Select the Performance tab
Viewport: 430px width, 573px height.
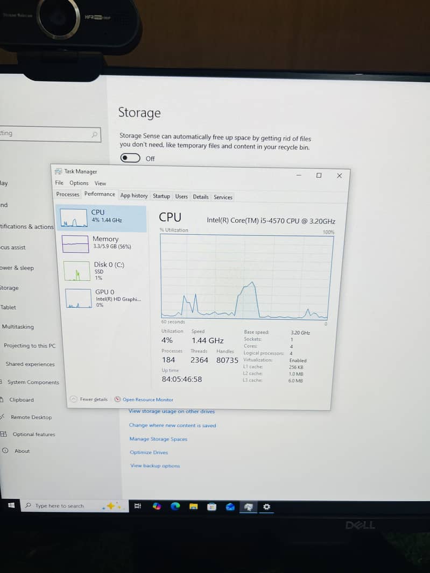100,194
